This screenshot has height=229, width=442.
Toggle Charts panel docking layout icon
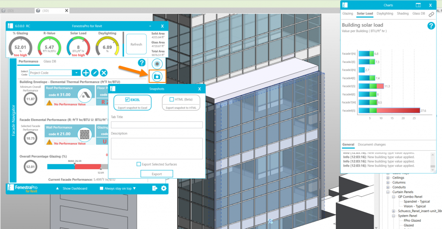pyautogui.click(x=418, y=5)
